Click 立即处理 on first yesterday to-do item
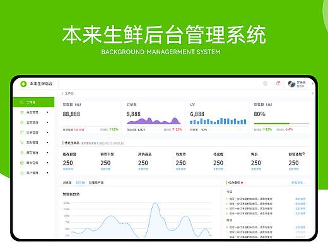The height and width of the screenshot is (246, 328). click(x=300, y=227)
